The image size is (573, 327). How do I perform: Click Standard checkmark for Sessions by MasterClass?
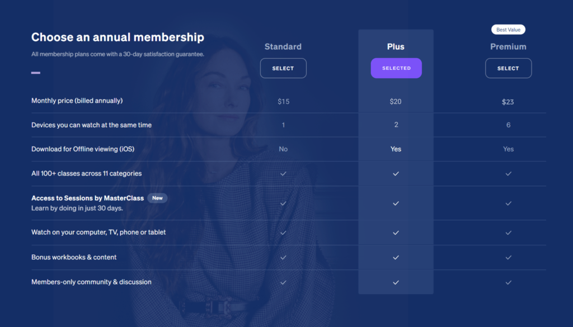pos(283,203)
